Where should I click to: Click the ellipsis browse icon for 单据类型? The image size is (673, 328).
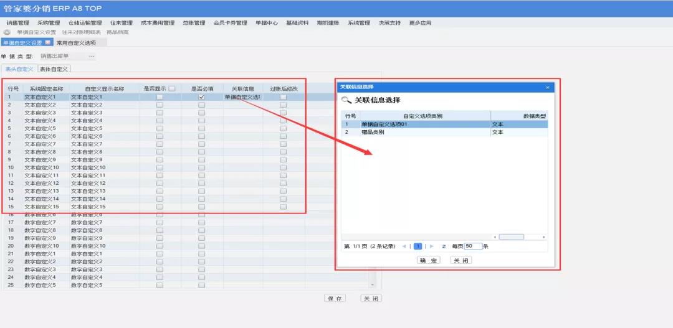[92, 57]
